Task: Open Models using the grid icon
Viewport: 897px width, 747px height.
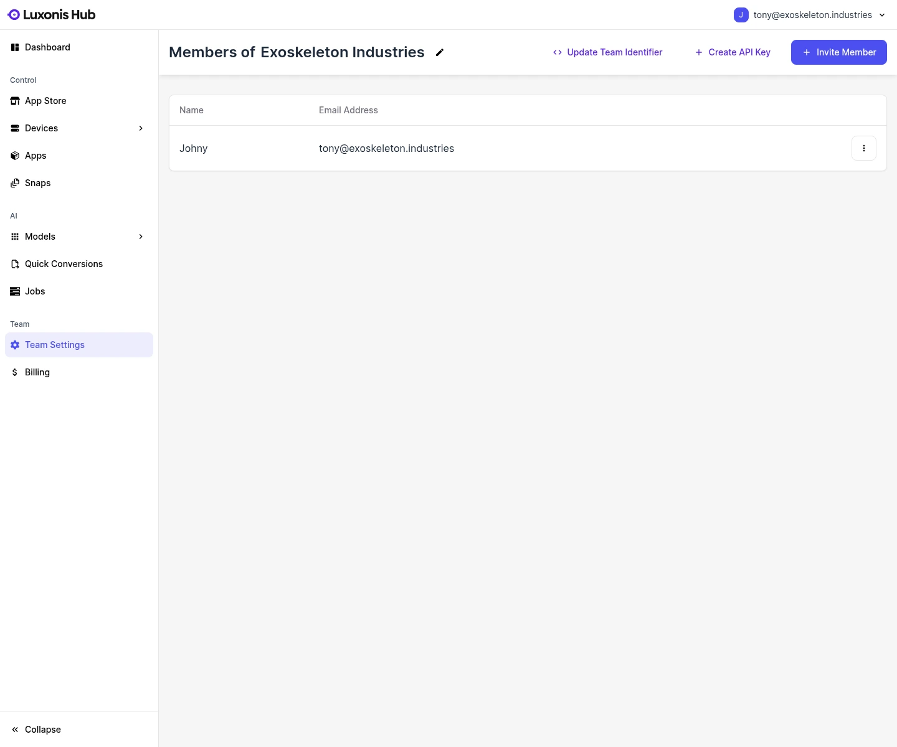Action: [x=15, y=237]
